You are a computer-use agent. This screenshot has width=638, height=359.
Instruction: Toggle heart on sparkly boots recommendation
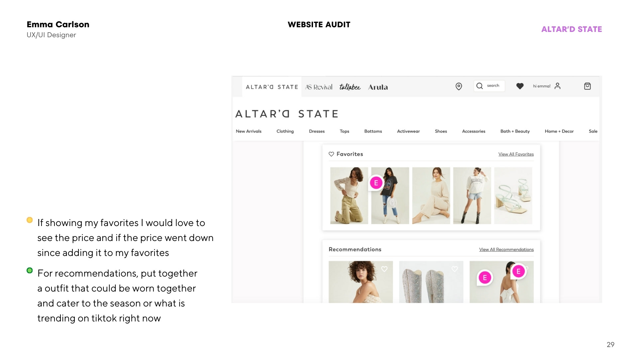coord(455,269)
